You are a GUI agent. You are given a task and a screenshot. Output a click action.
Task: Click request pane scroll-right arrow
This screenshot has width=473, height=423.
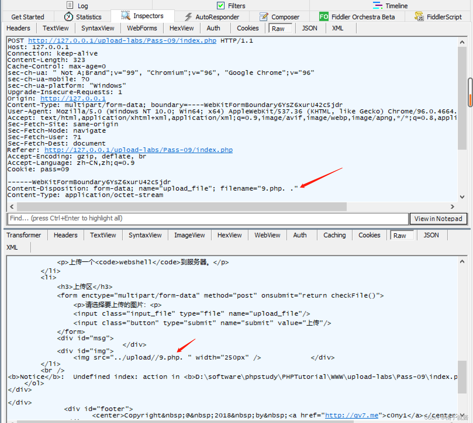click(x=452, y=207)
